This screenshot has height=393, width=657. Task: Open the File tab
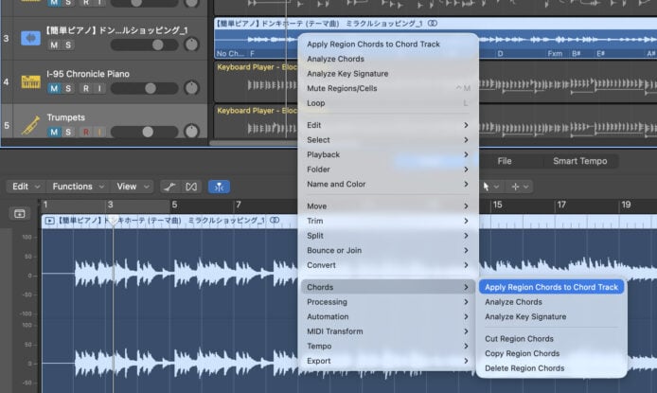[505, 161]
